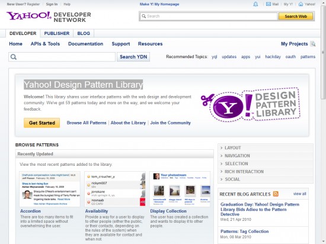The image size is (326, 244).
Task: Open the Display Collection title link
Action: [168, 211]
